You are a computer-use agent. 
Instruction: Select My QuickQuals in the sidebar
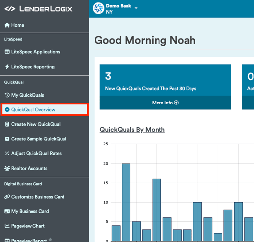coord(44,95)
